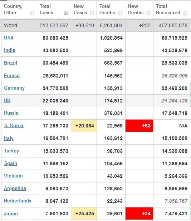Image resolution: width=191 pixels, height=221 pixels.
Task: Follow the France link
Action: click(x=12, y=75)
